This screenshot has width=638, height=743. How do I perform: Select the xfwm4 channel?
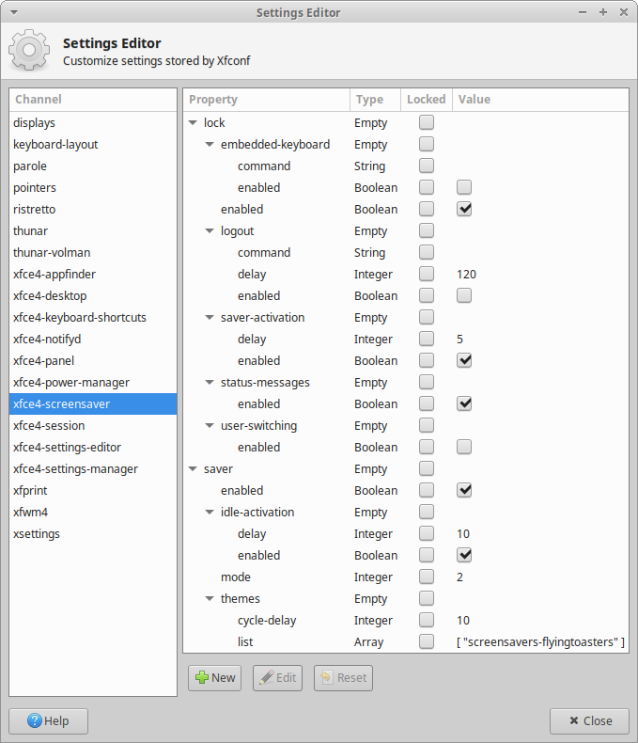point(93,513)
